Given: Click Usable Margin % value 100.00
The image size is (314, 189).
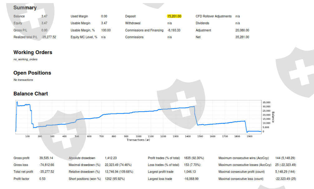Looking at the screenshot, I should (106, 30).
